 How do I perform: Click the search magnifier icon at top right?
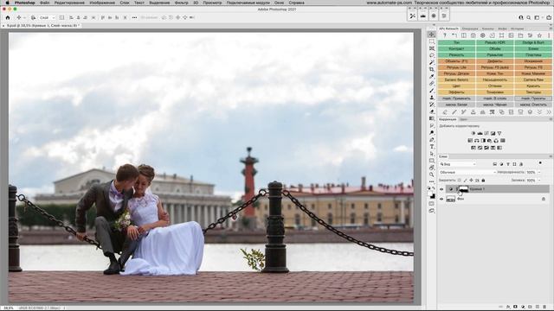[529, 17]
